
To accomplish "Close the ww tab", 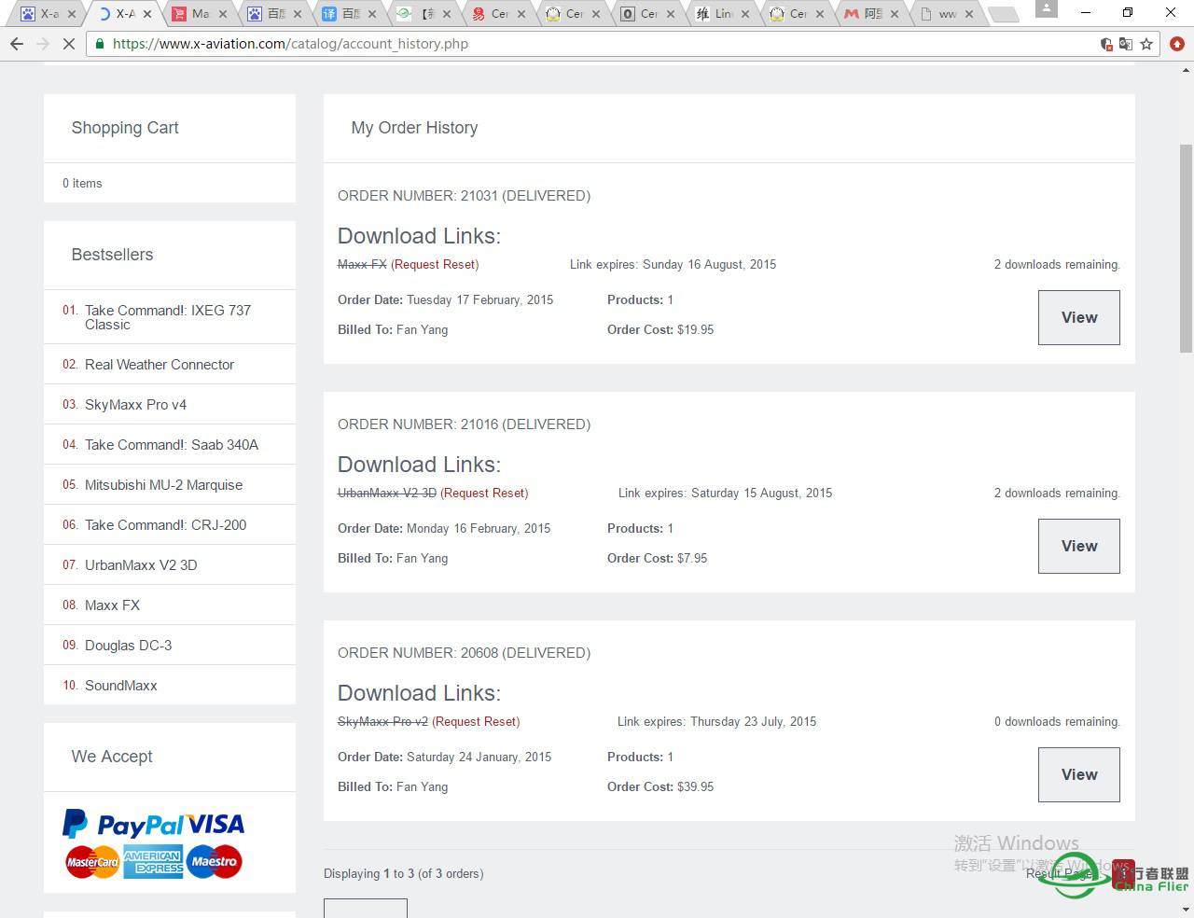I will point(968,14).
